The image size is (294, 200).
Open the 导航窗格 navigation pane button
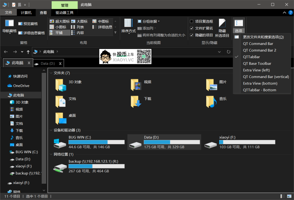click(x=9, y=26)
